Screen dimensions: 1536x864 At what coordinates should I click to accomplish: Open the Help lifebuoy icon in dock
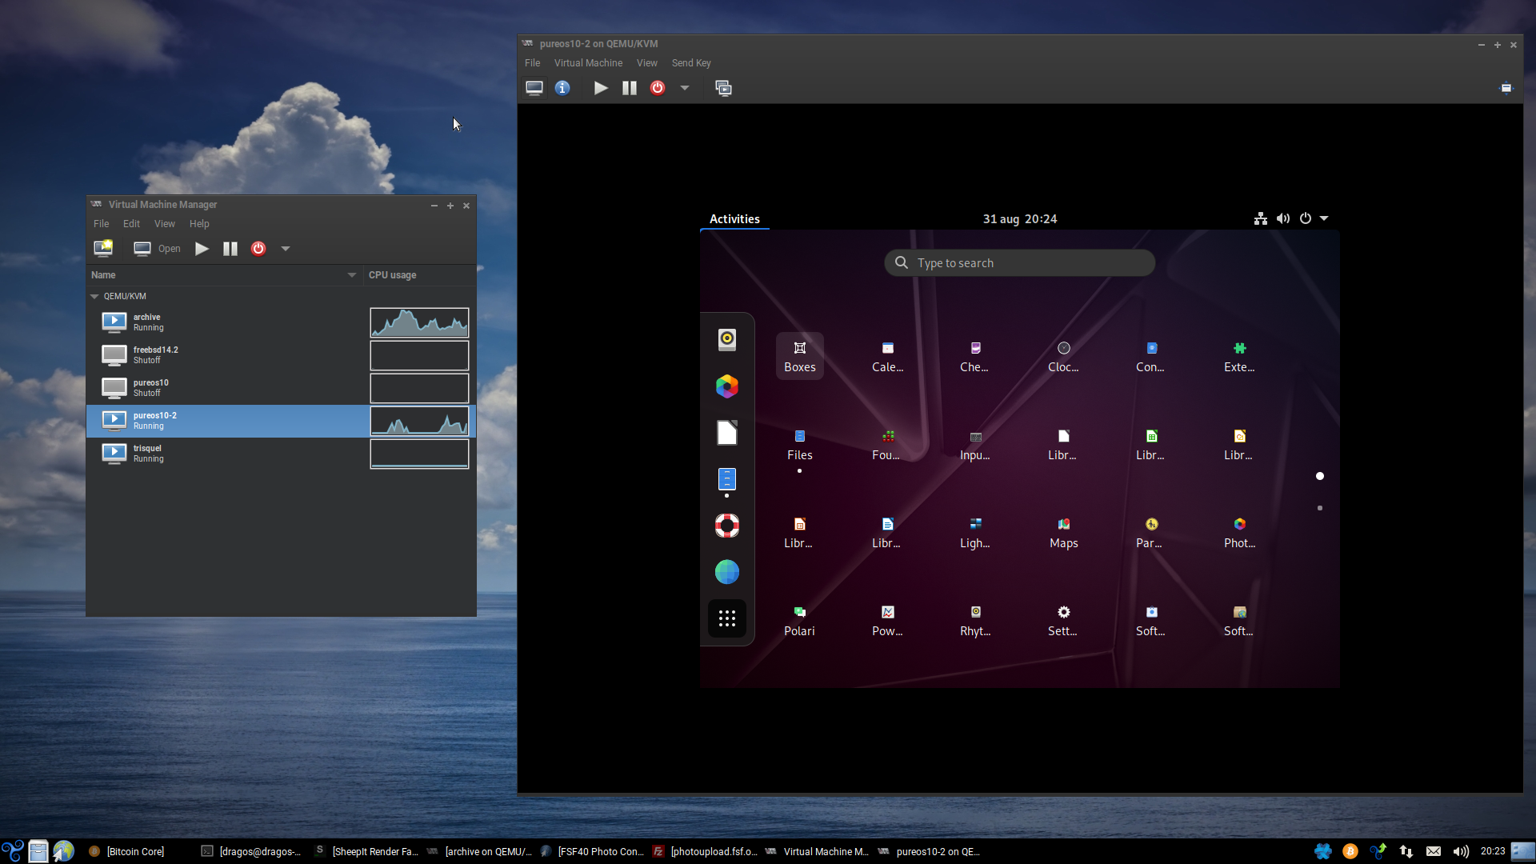pos(726,526)
